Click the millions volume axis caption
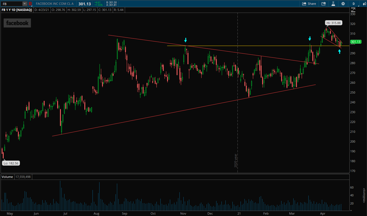 tap(364, 196)
